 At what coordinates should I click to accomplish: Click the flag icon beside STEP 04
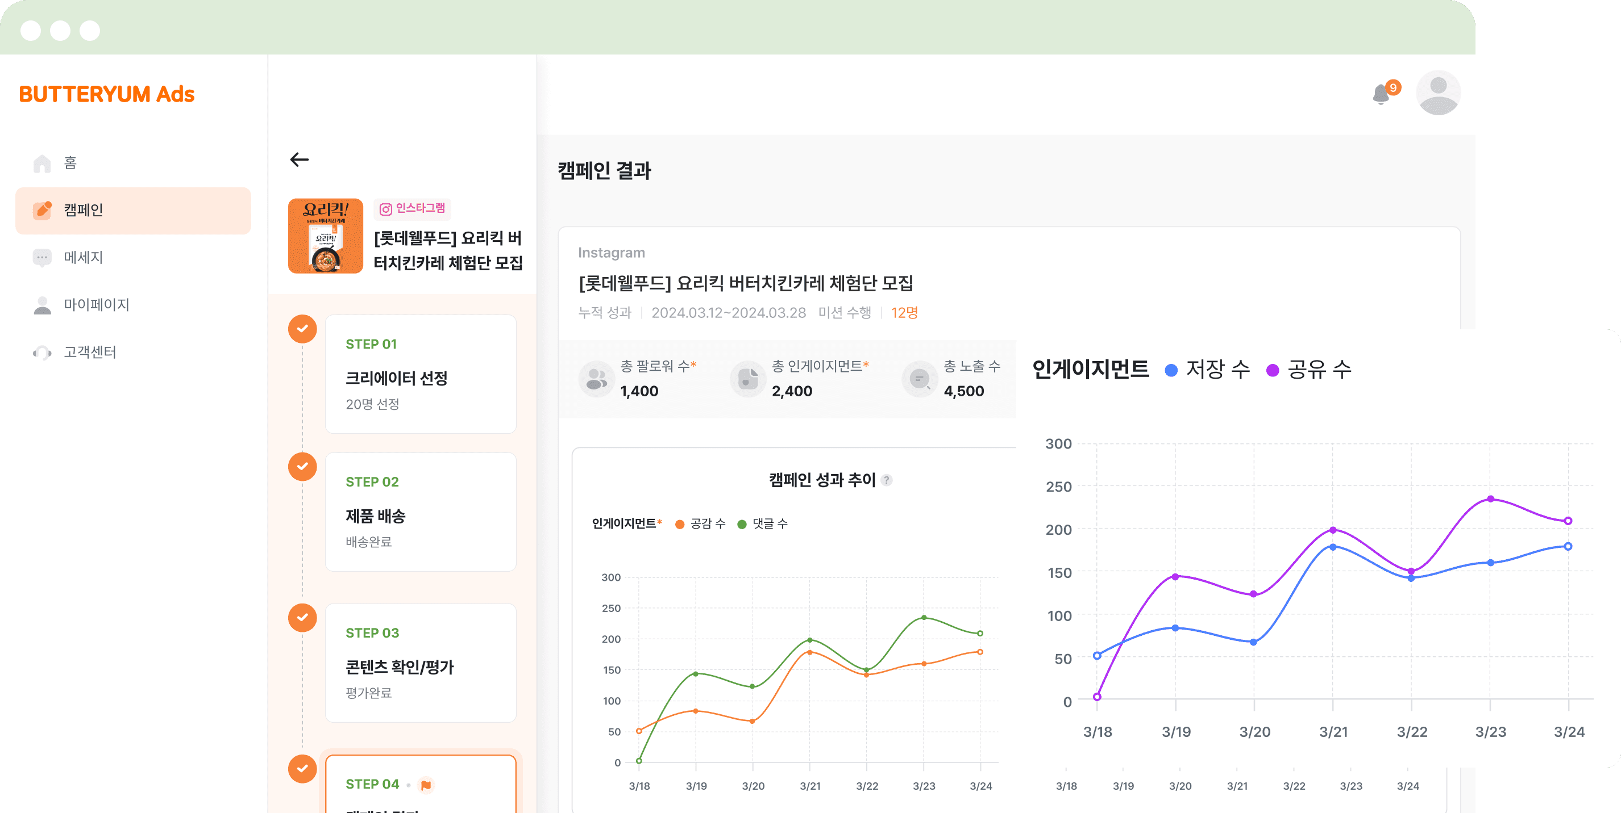(426, 785)
